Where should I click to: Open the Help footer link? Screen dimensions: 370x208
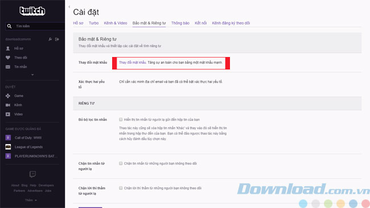(33, 185)
